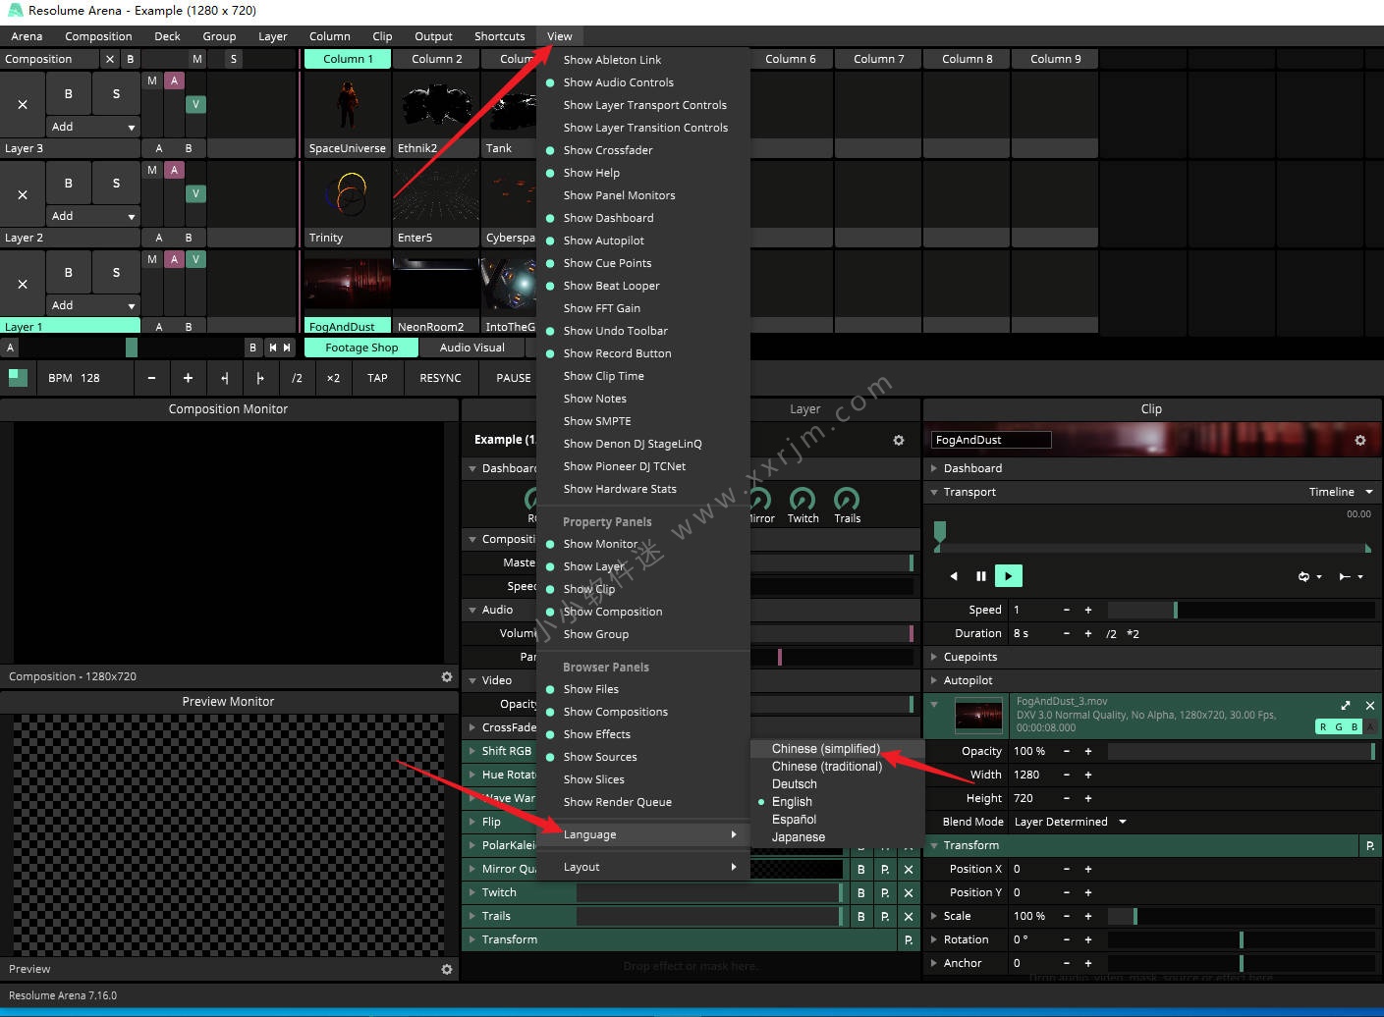This screenshot has height=1017, width=1384.
Task: Click the RESYNC button
Action: click(440, 378)
